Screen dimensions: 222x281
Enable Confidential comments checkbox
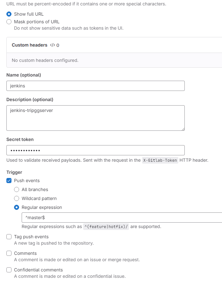coord(9,270)
